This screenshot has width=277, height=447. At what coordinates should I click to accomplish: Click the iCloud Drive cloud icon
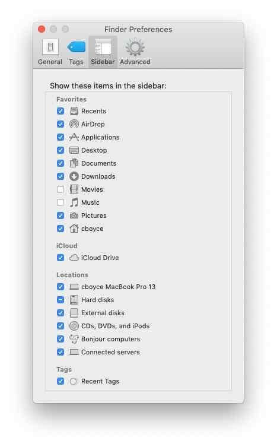74,258
